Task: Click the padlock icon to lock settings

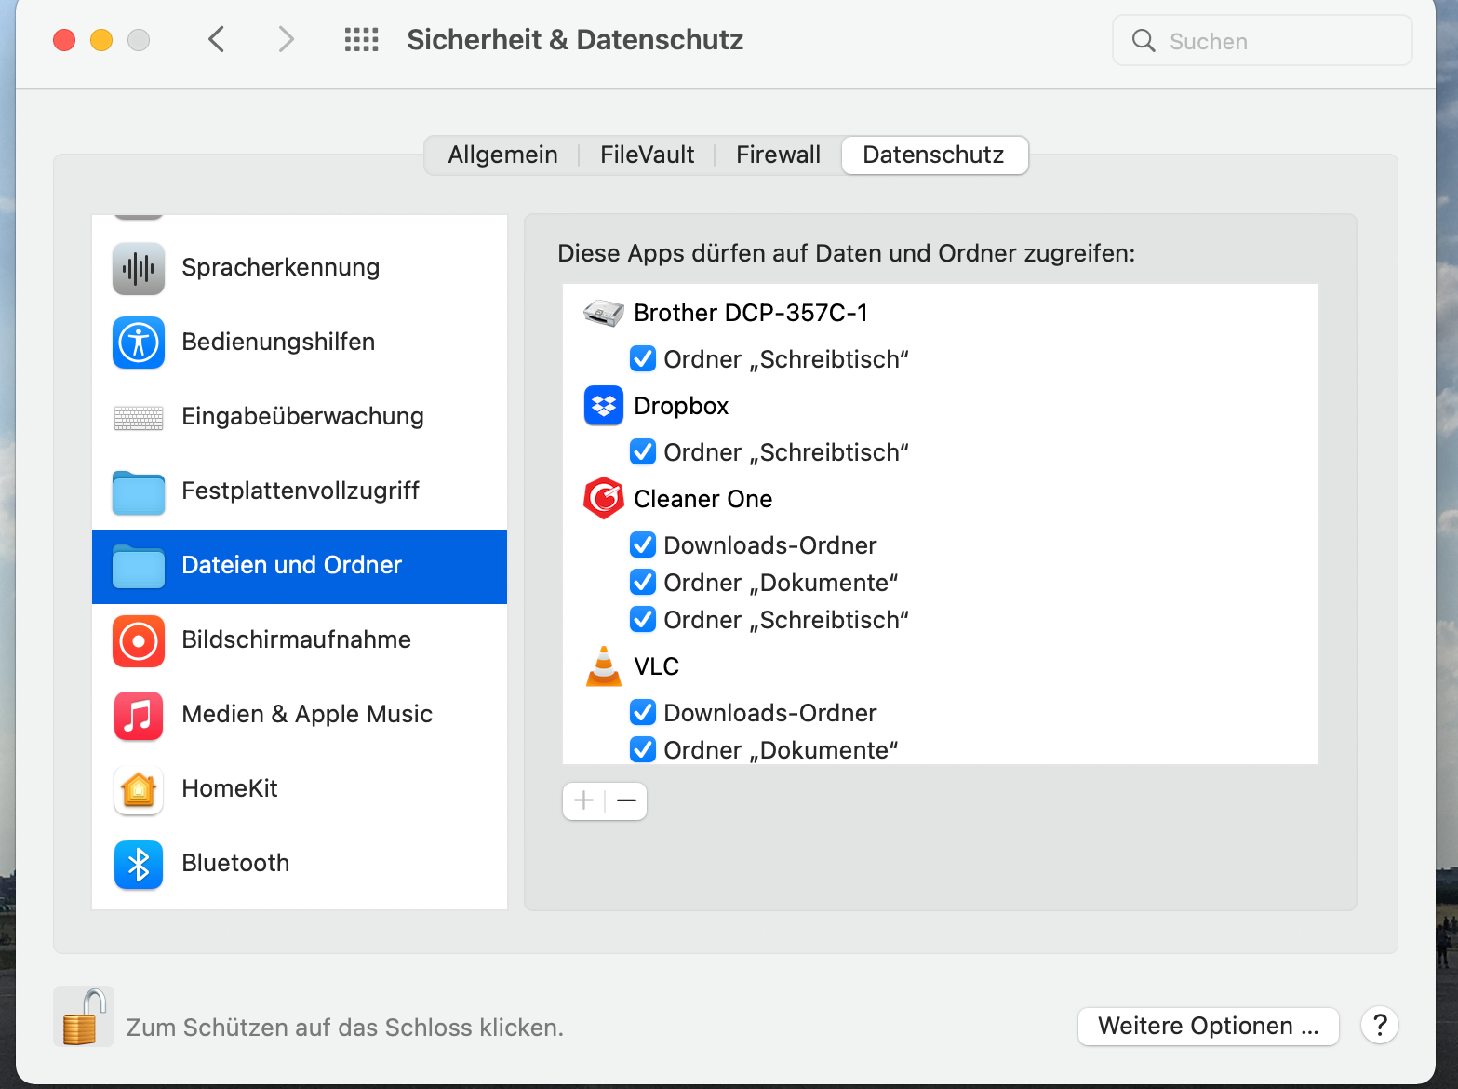Action: click(84, 1016)
